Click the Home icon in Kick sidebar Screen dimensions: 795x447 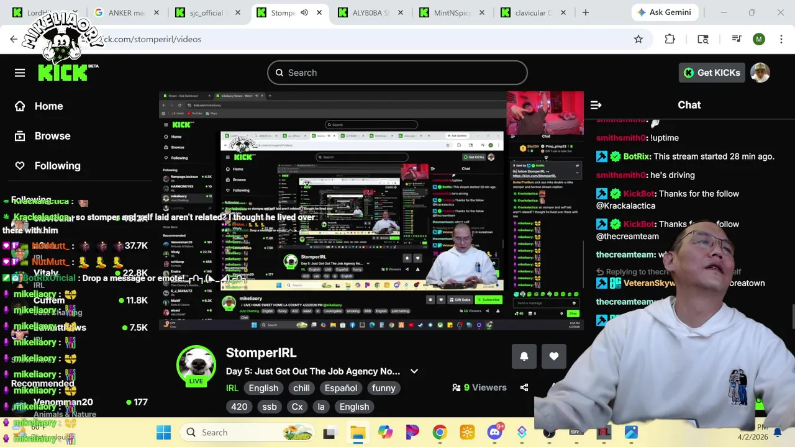coord(20,106)
